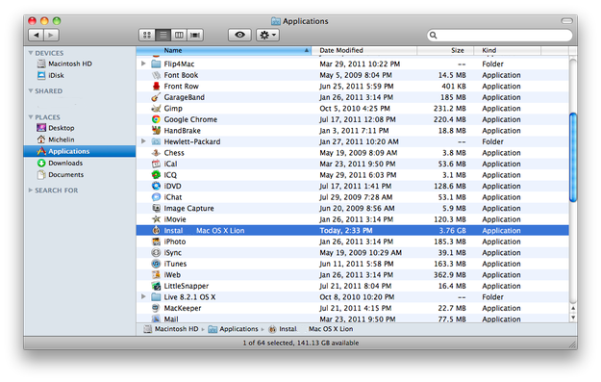The image size is (601, 382).
Task: Go back with the left arrow
Action: click(36, 35)
